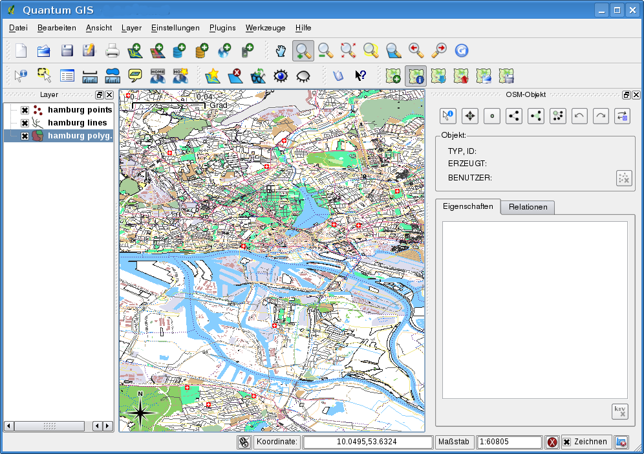Click the OSM undo button
Image resolution: width=644 pixels, height=454 pixels.
pos(579,116)
